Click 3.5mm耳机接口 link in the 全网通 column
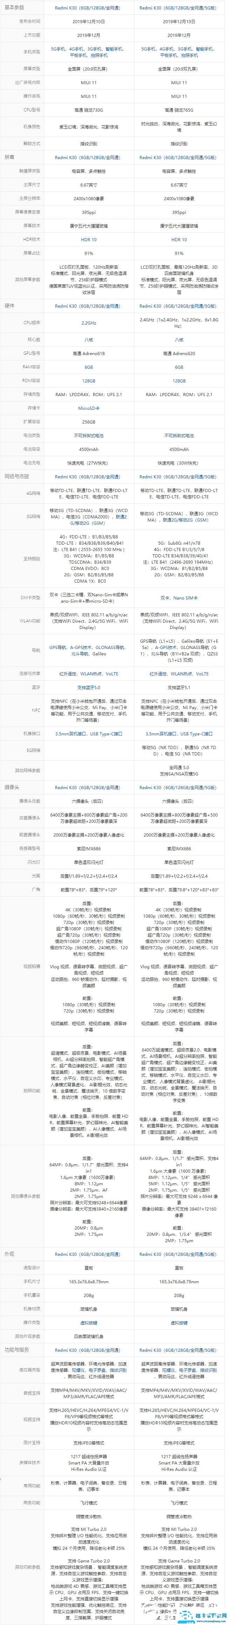 tap(71, 734)
